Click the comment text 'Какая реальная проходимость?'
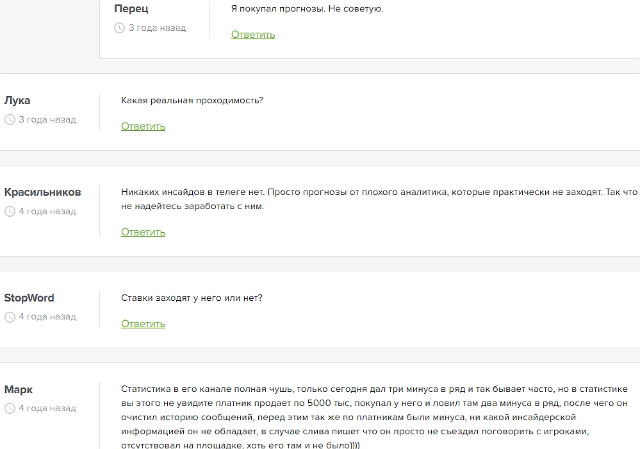The width and height of the screenshot is (640, 449). [x=192, y=101]
